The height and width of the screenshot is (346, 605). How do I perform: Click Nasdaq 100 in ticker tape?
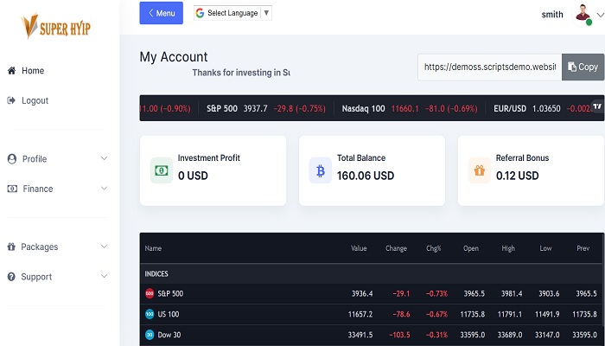364,108
